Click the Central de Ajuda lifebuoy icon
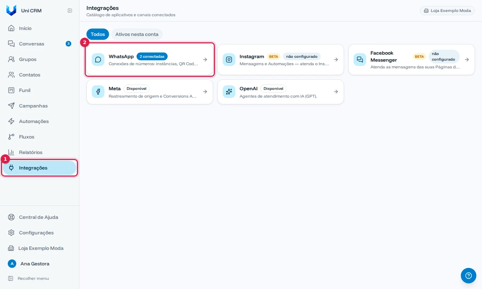This screenshot has height=289, width=482. coord(11,217)
